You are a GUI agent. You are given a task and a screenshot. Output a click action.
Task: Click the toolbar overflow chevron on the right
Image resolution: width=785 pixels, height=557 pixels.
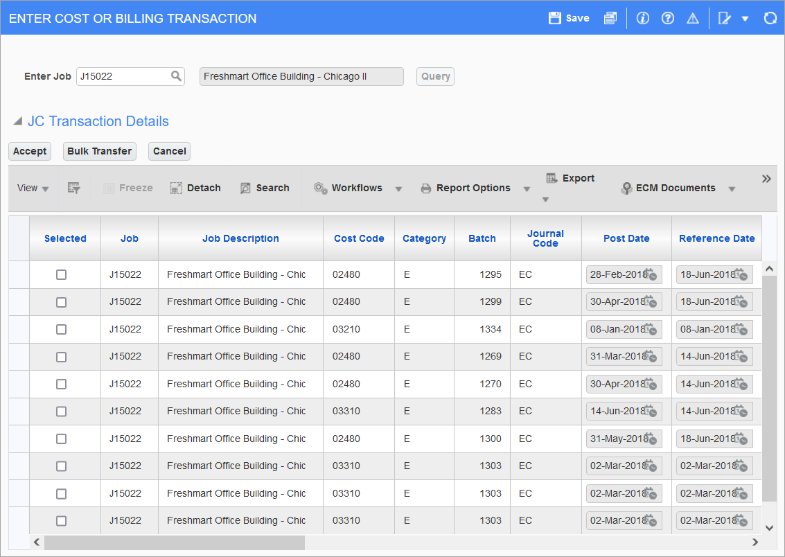pyautogui.click(x=766, y=178)
